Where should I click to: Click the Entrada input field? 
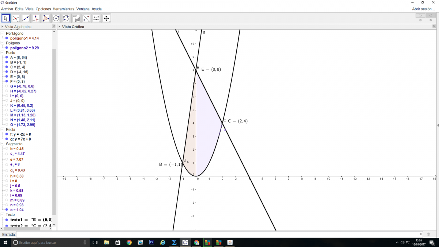219,234
